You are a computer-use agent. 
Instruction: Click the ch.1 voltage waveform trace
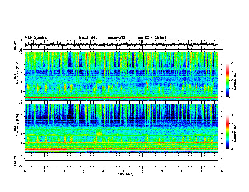click(x=121, y=45)
